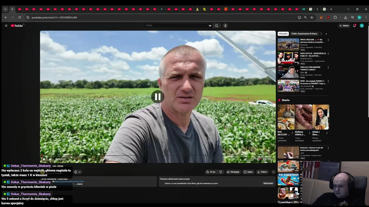The image size is (369, 207).
Task: Open the browser downloads icon
Action: click(345, 18)
